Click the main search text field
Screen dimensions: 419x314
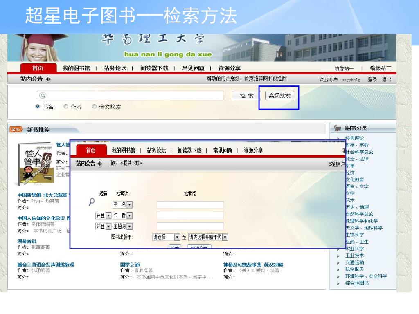point(135,95)
